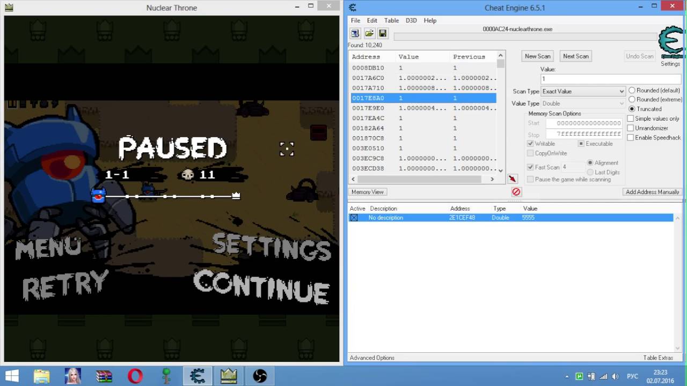Image resolution: width=687 pixels, height=386 pixels.
Task: Open Cheat Engine logo Settings
Action: [671, 46]
